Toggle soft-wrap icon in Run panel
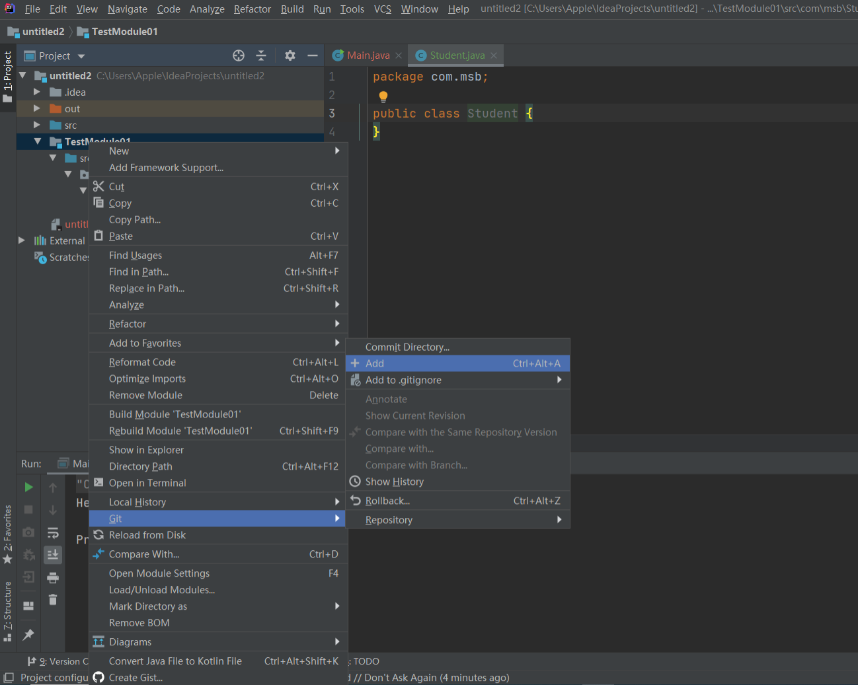Screen dimensions: 858x685 click(x=53, y=532)
